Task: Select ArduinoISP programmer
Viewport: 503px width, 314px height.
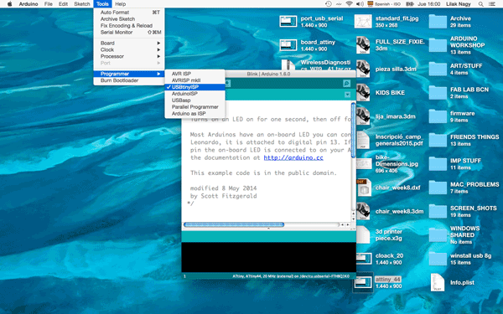Action: (194, 94)
